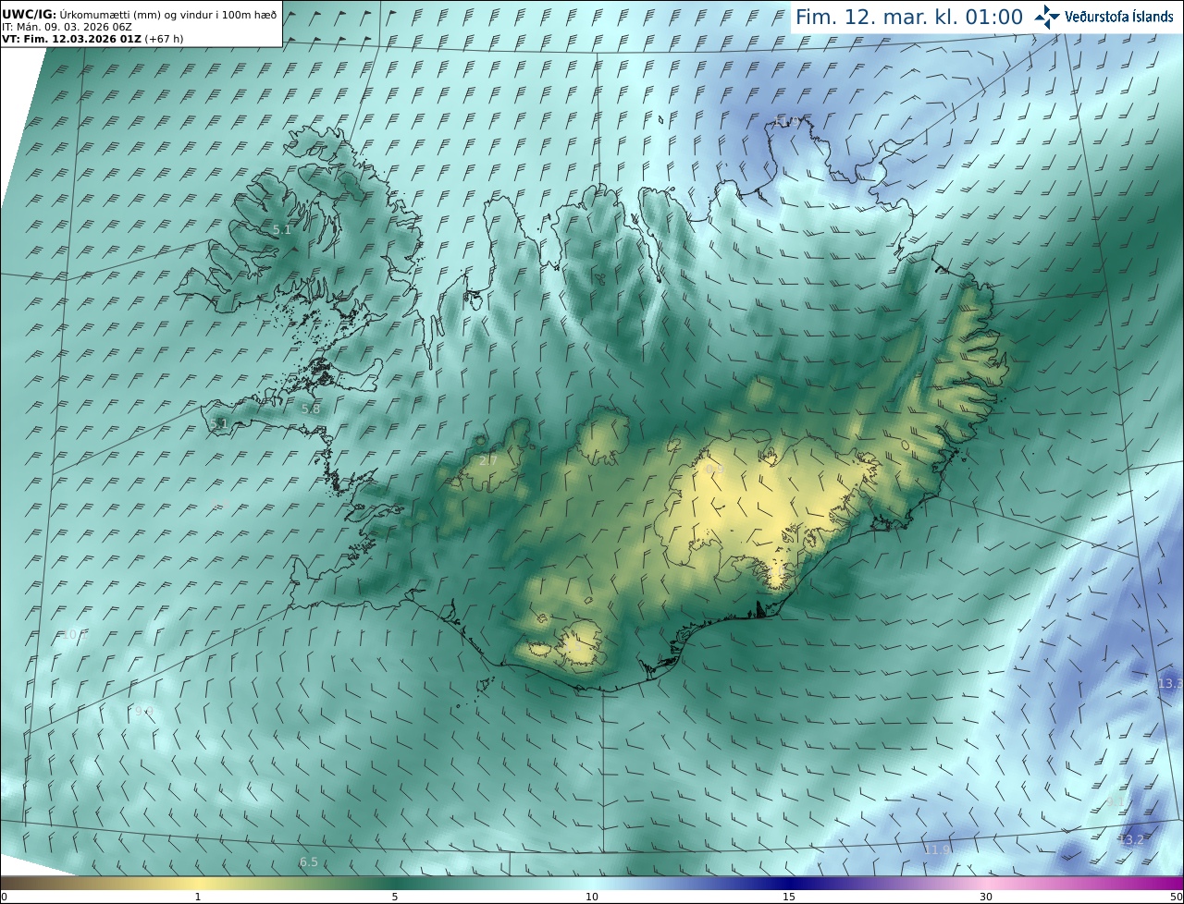
Task: Click the 13.2 value on the map
Action: pyautogui.click(x=1131, y=839)
